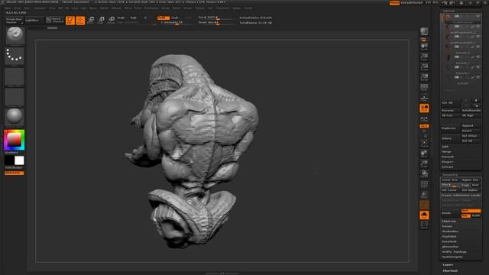Click the AAHalf icon
This screenshot has height=275, width=489.
click(x=424, y=77)
